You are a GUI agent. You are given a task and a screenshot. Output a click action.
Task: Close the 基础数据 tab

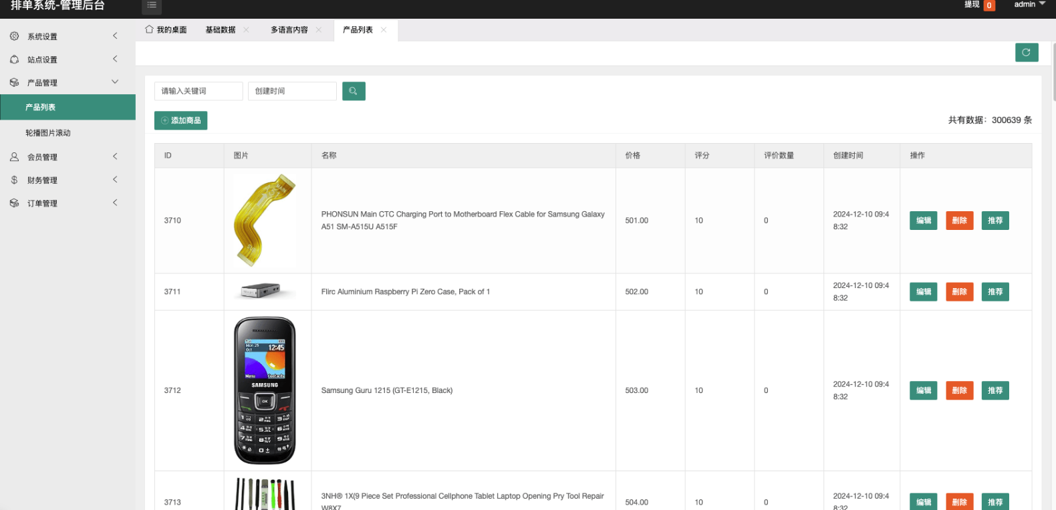point(246,30)
